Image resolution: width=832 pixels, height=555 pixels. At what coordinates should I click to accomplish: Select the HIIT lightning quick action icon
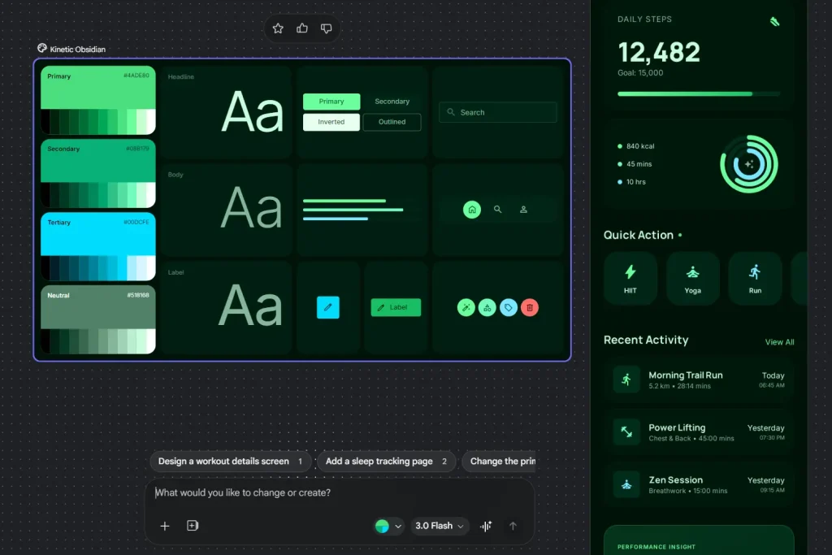point(630,272)
